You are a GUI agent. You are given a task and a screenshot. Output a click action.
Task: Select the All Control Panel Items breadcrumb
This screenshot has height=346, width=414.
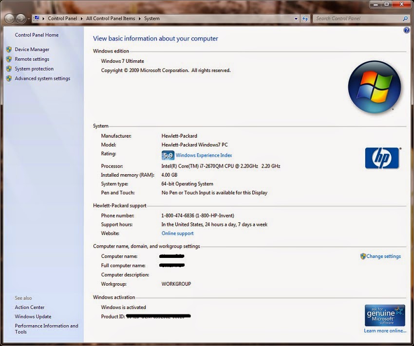[x=112, y=18]
